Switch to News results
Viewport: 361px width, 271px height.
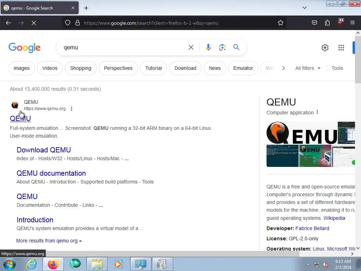coord(215,68)
